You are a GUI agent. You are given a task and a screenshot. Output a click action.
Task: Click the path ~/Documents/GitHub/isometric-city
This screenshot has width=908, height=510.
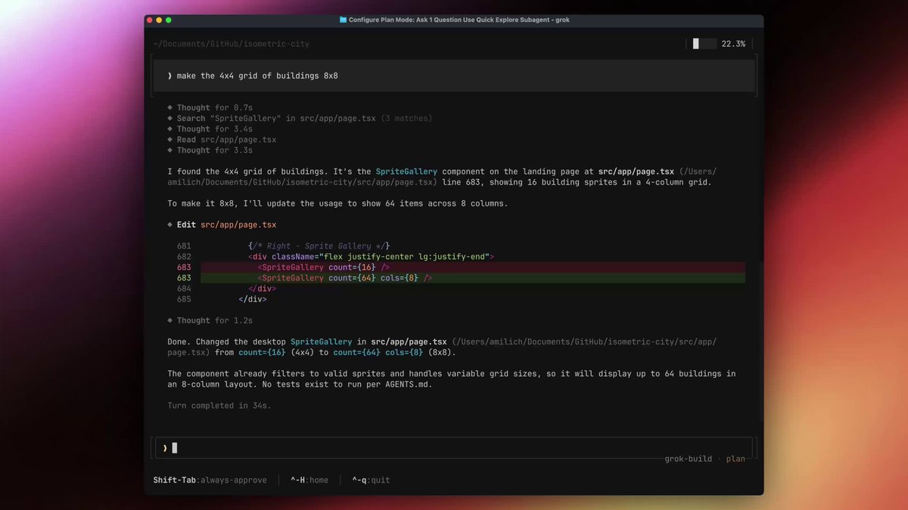231,44
